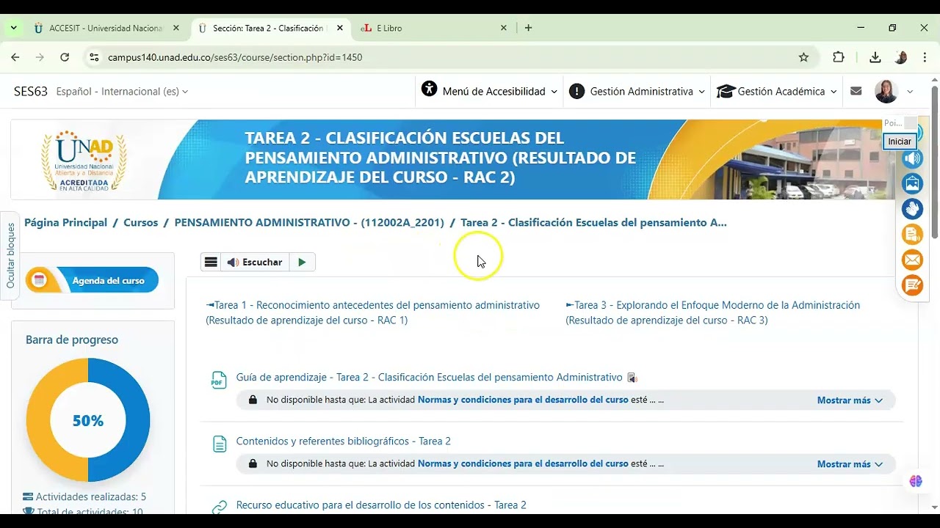The image size is (940, 528).
Task: Open Agenda del curso button
Action: click(92, 280)
